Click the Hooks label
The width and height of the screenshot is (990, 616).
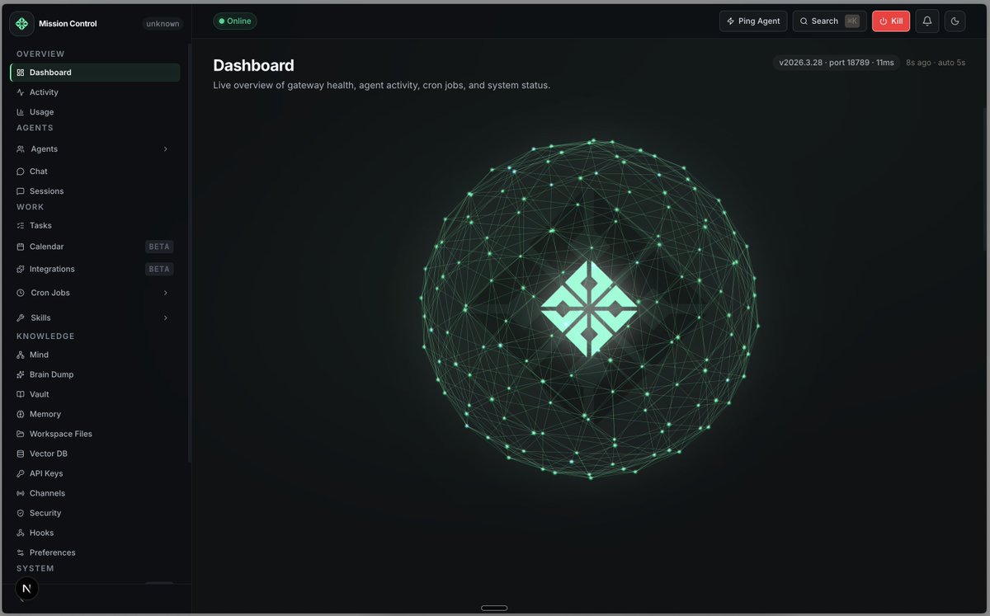point(41,533)
